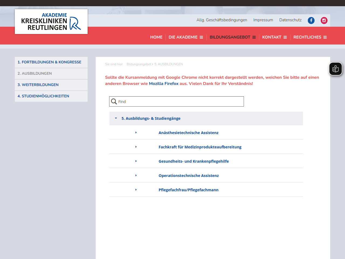Open the Die Akademie hamburger menu icon
This screenshot has width=345, height=259.
click(x=201, y=37)
